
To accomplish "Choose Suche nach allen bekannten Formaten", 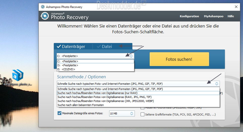I will tap(138, 105).
